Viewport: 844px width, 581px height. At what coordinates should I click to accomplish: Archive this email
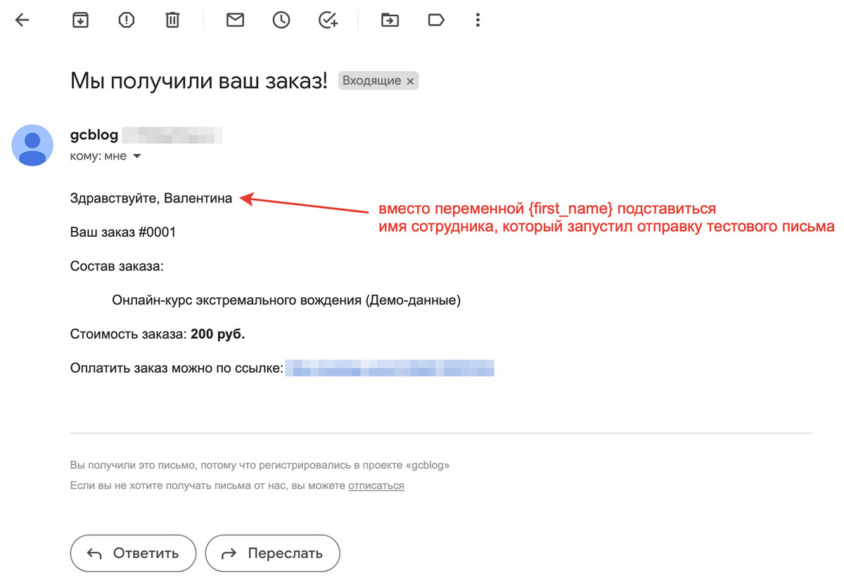81,20
